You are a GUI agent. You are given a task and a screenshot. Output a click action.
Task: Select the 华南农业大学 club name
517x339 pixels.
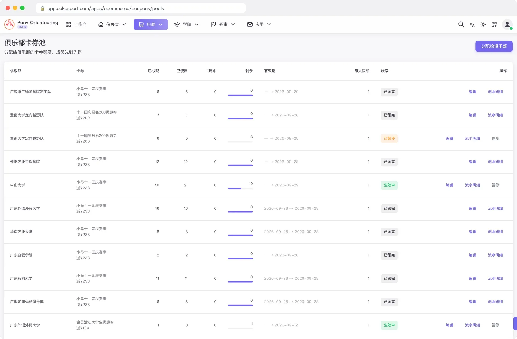click(x=21, y=232)
